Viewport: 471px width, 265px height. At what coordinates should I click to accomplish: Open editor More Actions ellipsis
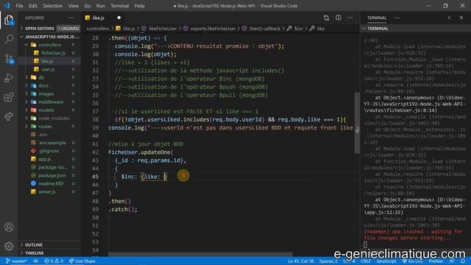(x=350, y=18)
